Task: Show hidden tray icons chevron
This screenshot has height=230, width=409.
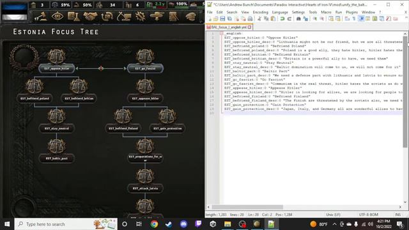Action: pos(334,224)
